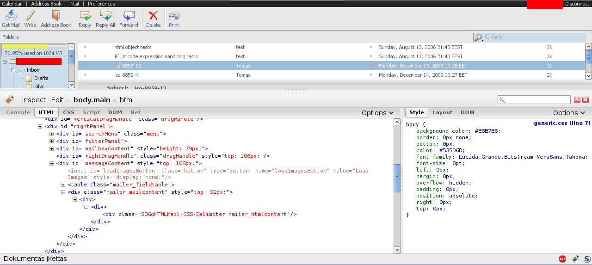Image resolution: width=592 pixels, height=265 pixels.
Task: Click the Firebug bug icon
Action: coord(9,100)
